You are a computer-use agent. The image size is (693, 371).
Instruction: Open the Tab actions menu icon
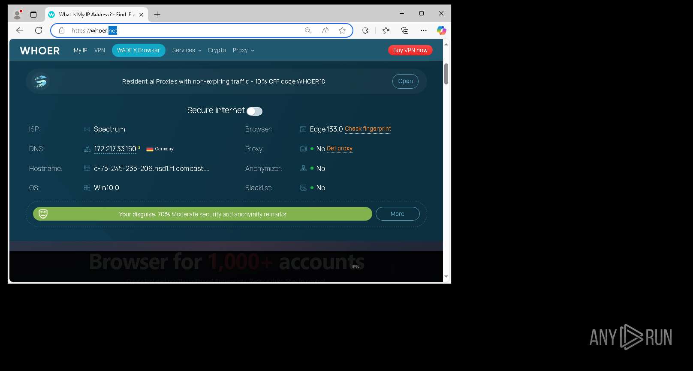click(x=33, y=15)
